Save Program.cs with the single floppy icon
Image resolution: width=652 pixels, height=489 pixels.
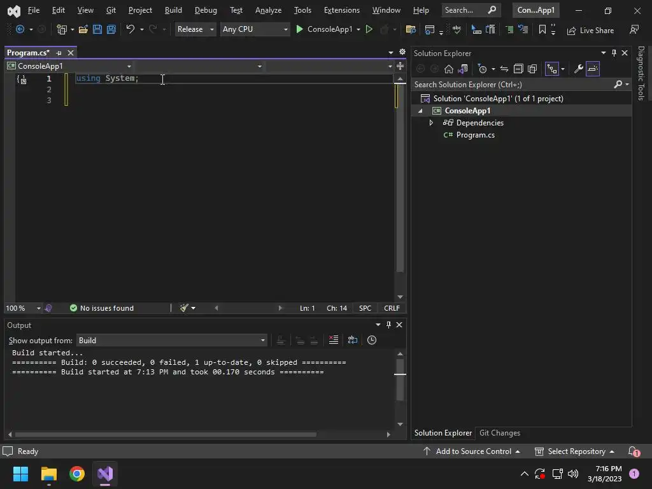pos(97,29)
